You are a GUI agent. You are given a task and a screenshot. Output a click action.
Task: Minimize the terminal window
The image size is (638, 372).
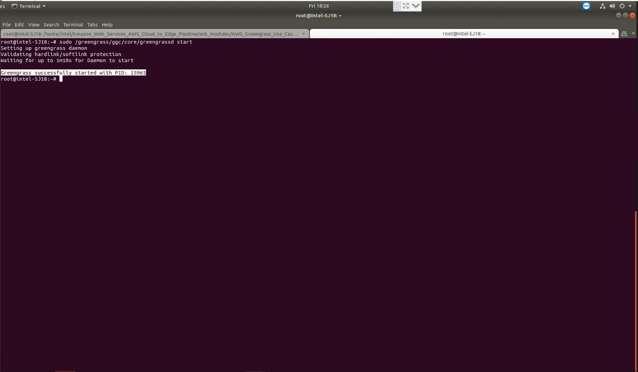click(618, 16)
